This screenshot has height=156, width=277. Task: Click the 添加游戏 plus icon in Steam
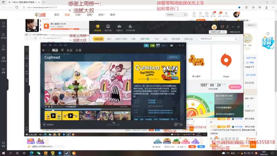(44, 124)
